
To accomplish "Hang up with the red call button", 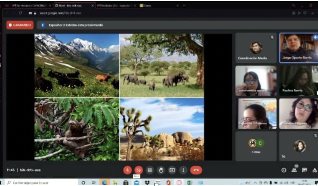I will point(196,170).
